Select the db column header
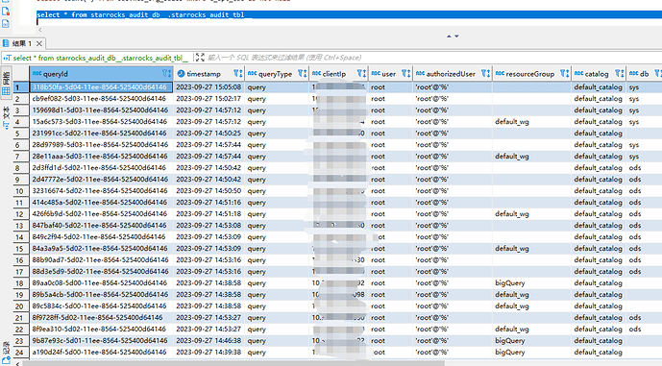 click(x=644, y=73)
